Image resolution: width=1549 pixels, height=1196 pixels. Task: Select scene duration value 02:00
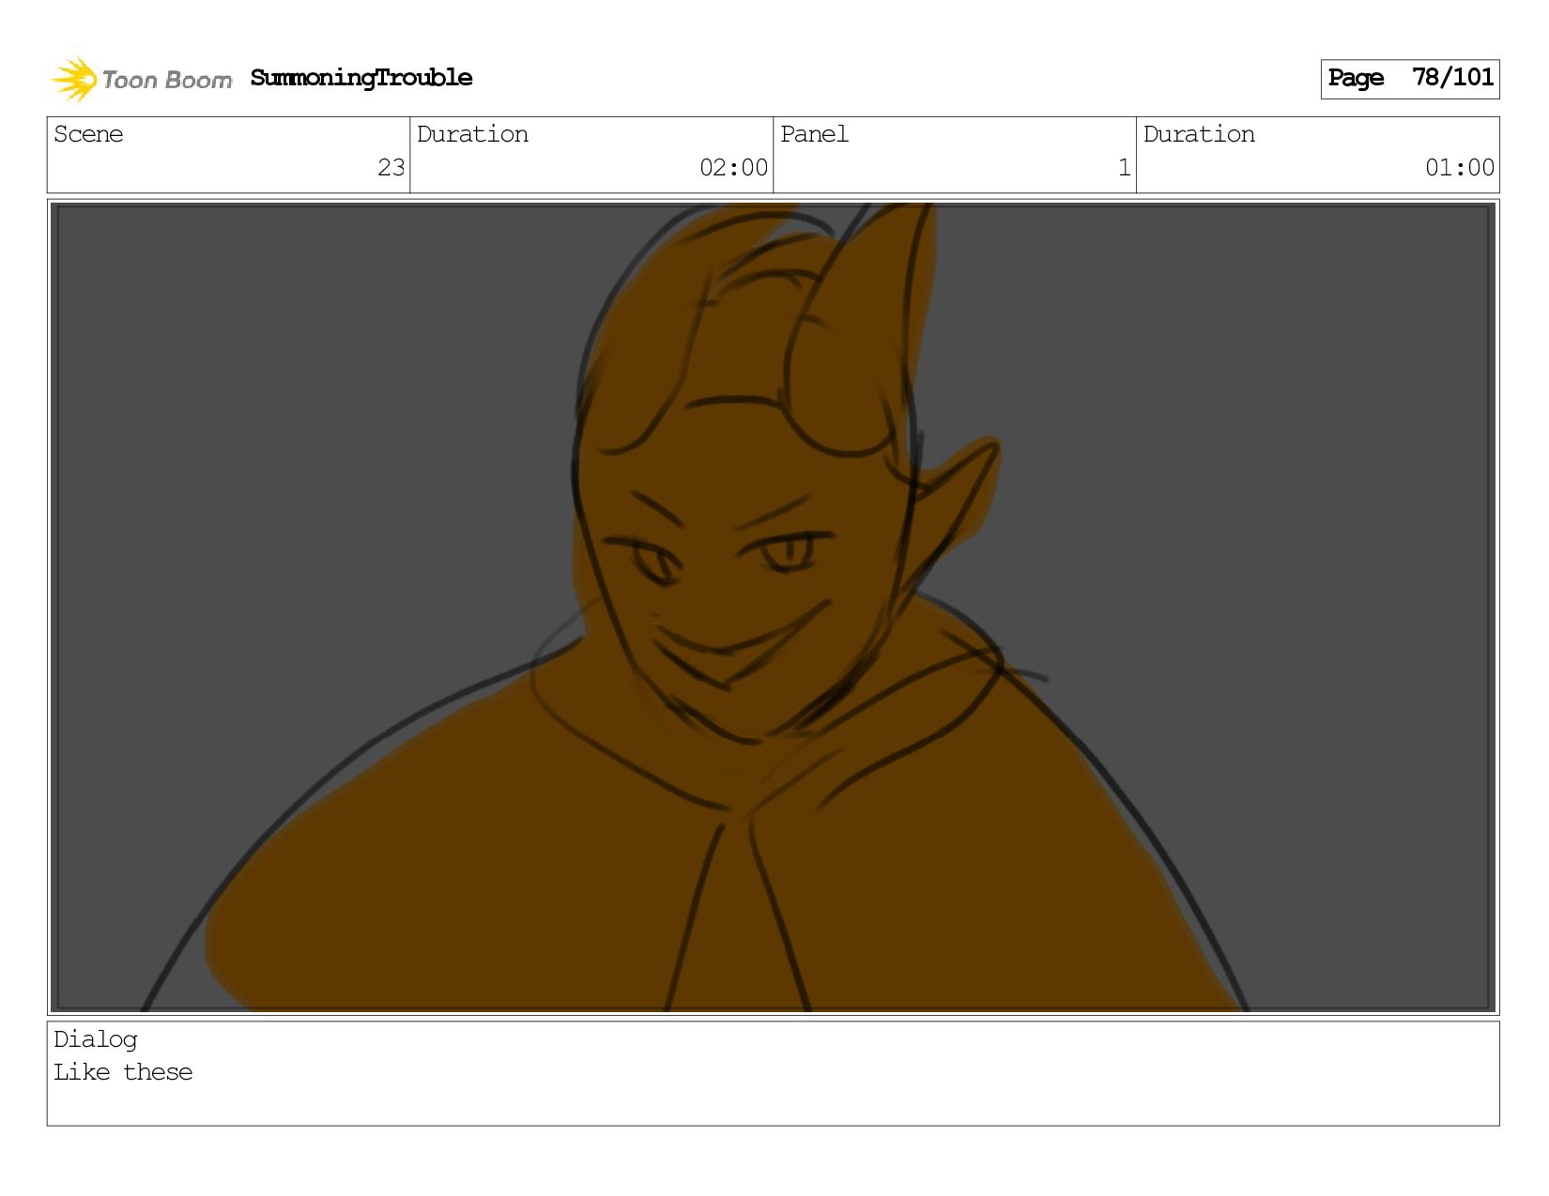tap(733, 168)
